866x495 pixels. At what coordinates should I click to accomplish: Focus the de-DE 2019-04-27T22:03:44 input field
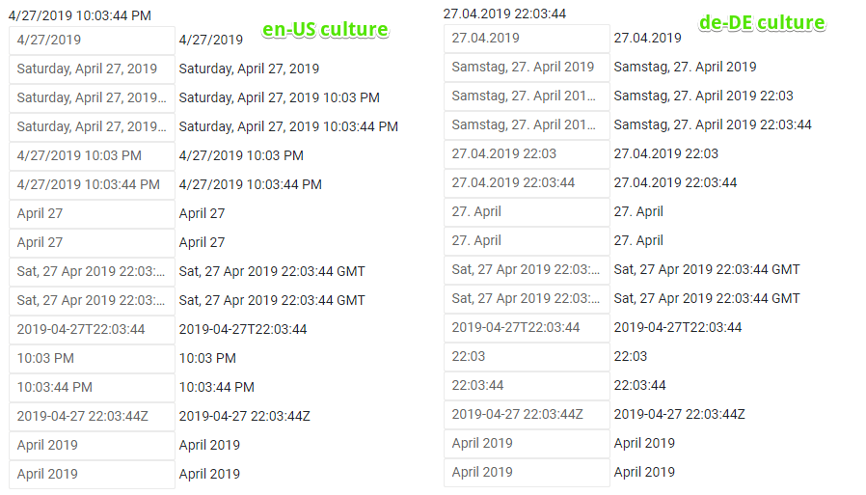(527, 328)
